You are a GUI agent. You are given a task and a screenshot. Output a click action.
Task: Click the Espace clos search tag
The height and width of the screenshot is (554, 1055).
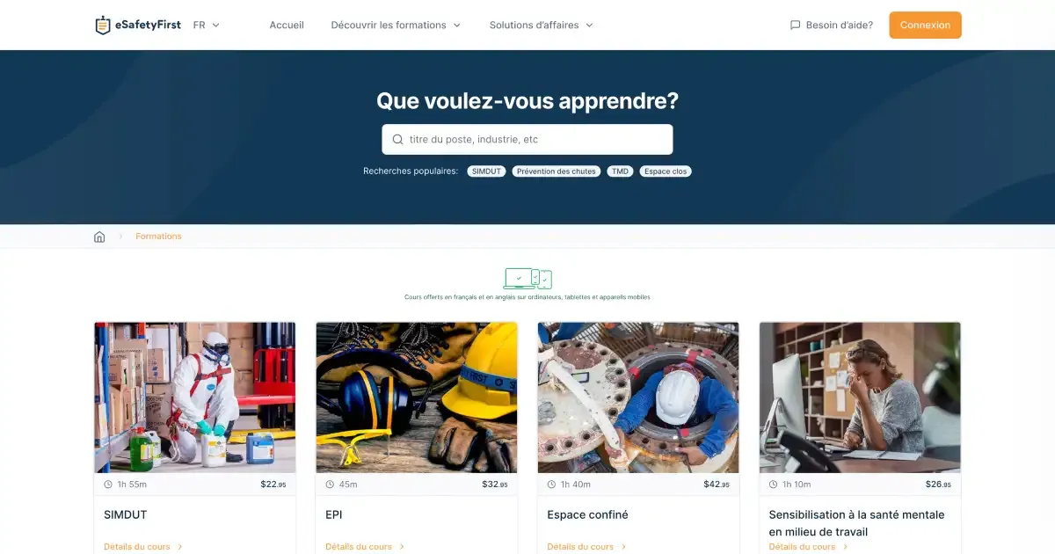click(x=666, y=171)
